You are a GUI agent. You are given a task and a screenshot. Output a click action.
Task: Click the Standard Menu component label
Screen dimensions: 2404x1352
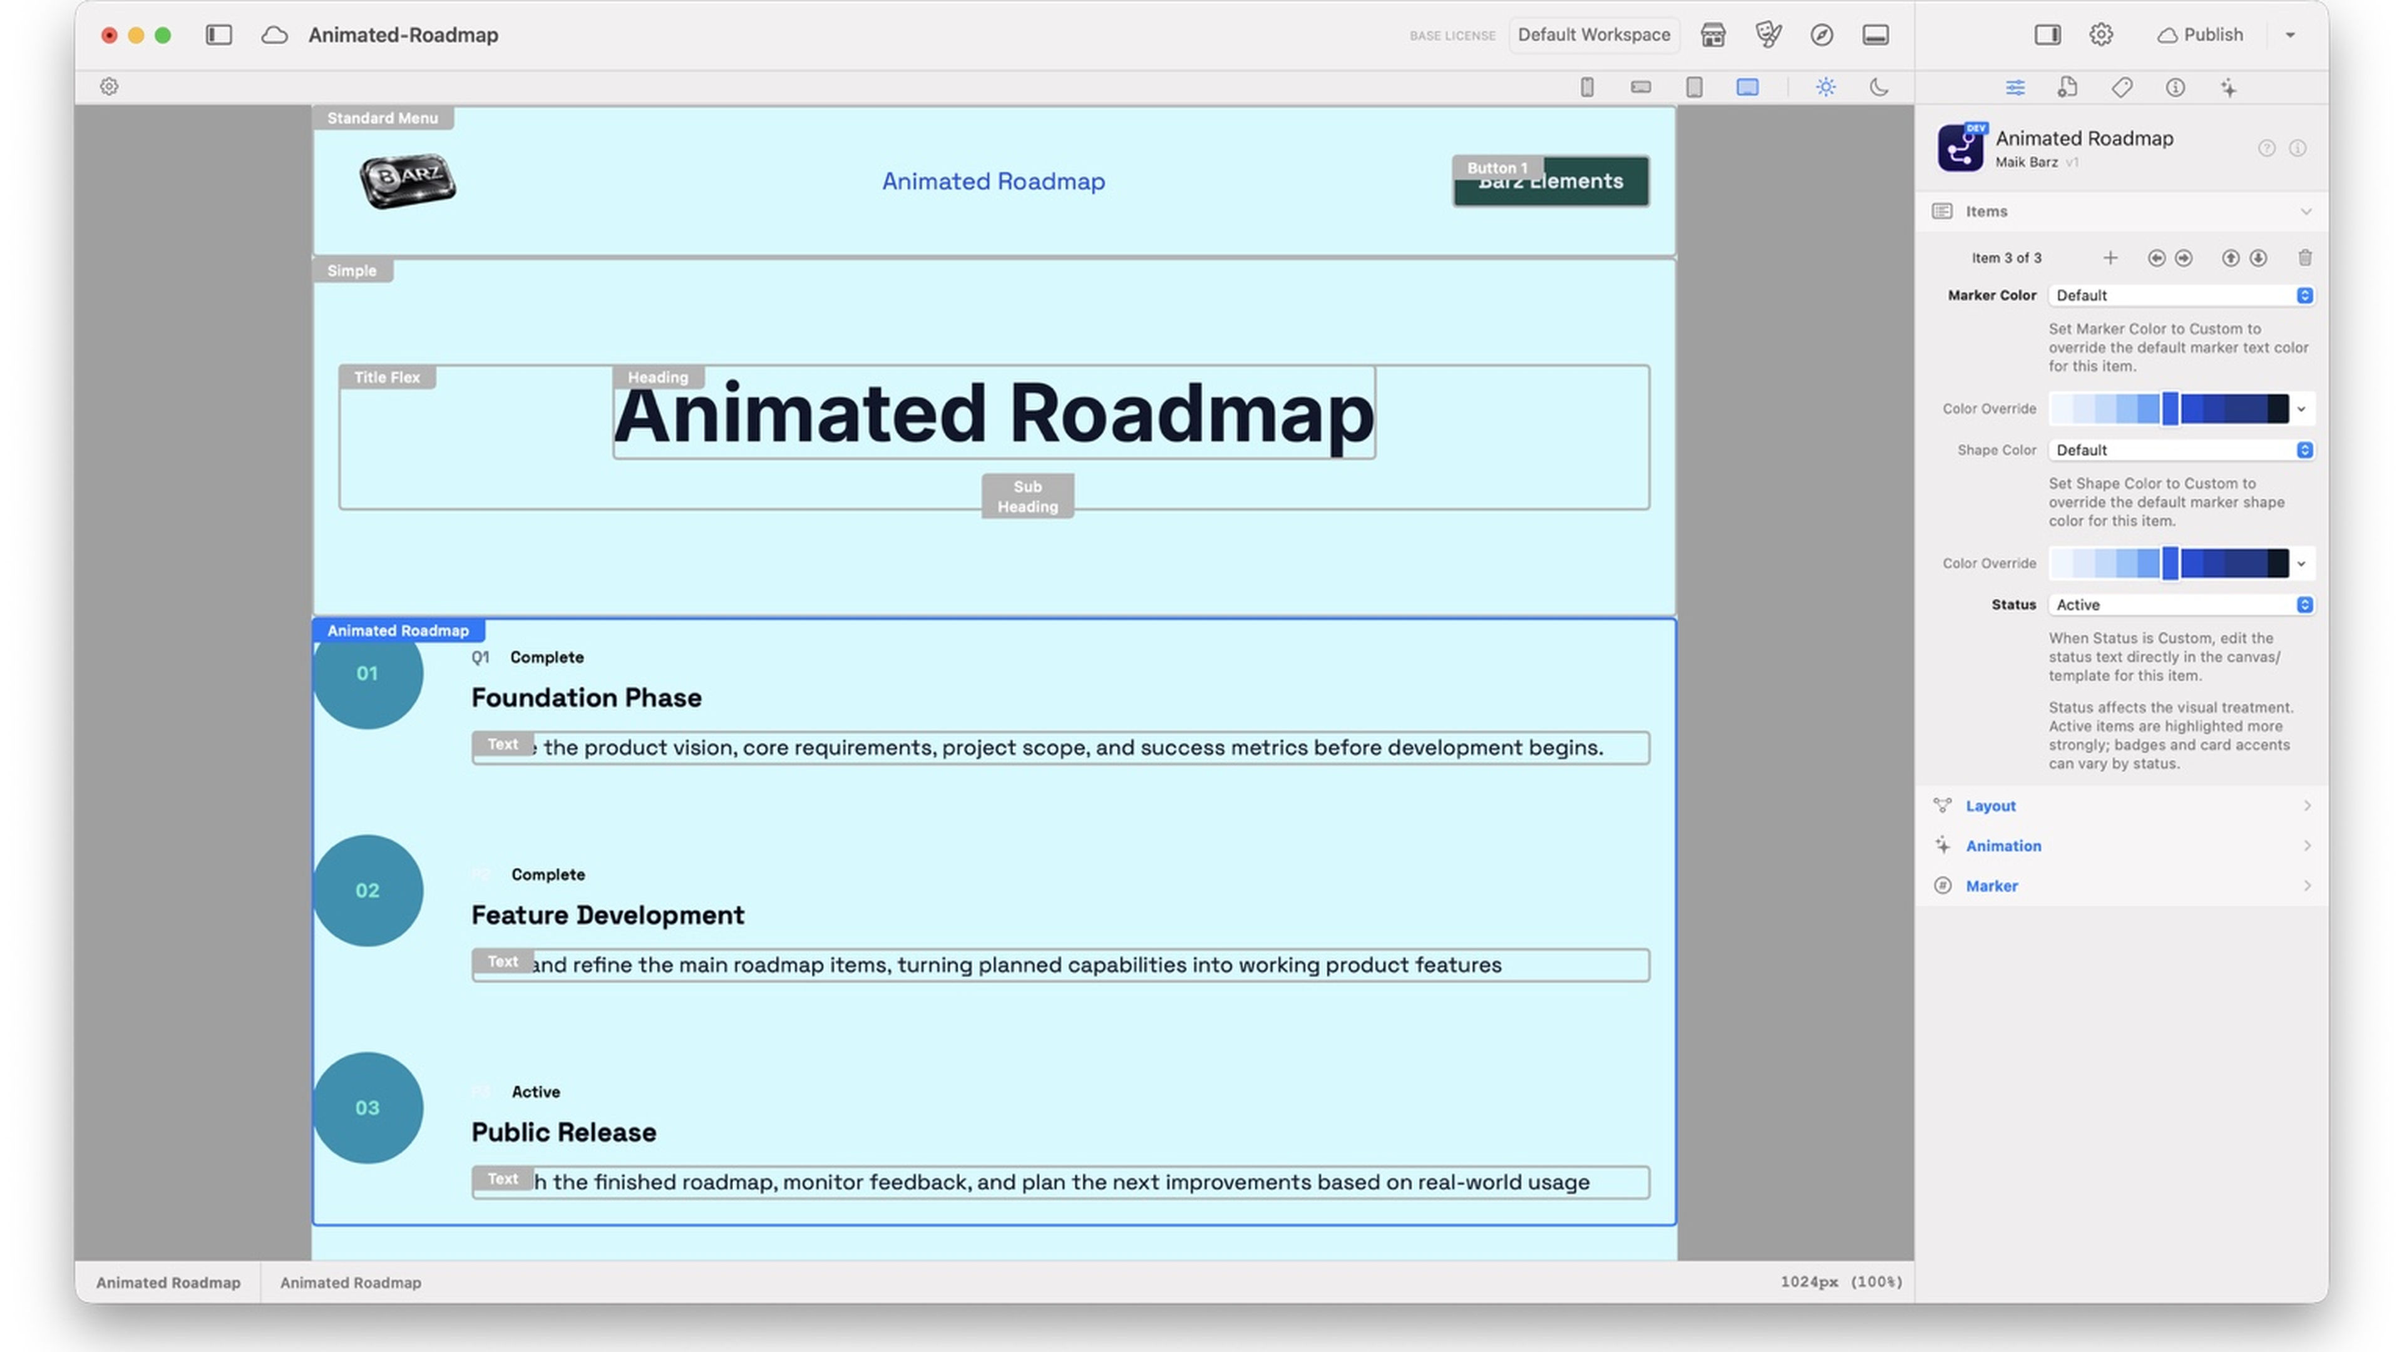pos(383,118)
